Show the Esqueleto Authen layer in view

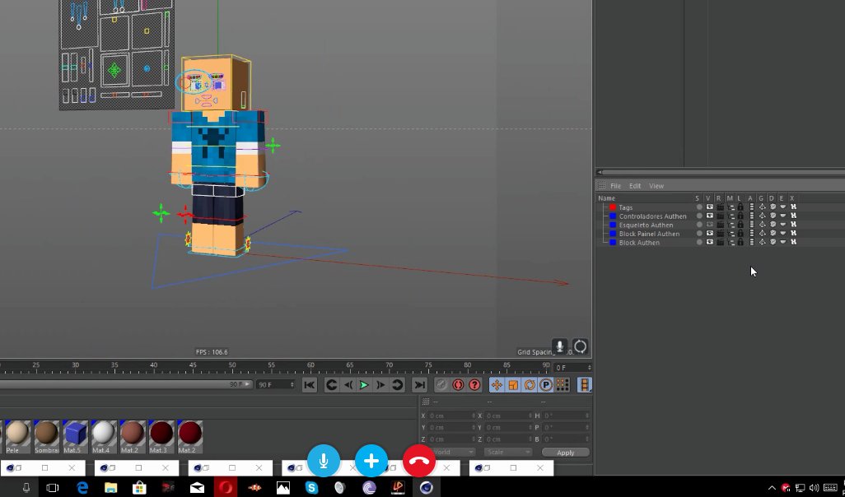click(710, 225)
